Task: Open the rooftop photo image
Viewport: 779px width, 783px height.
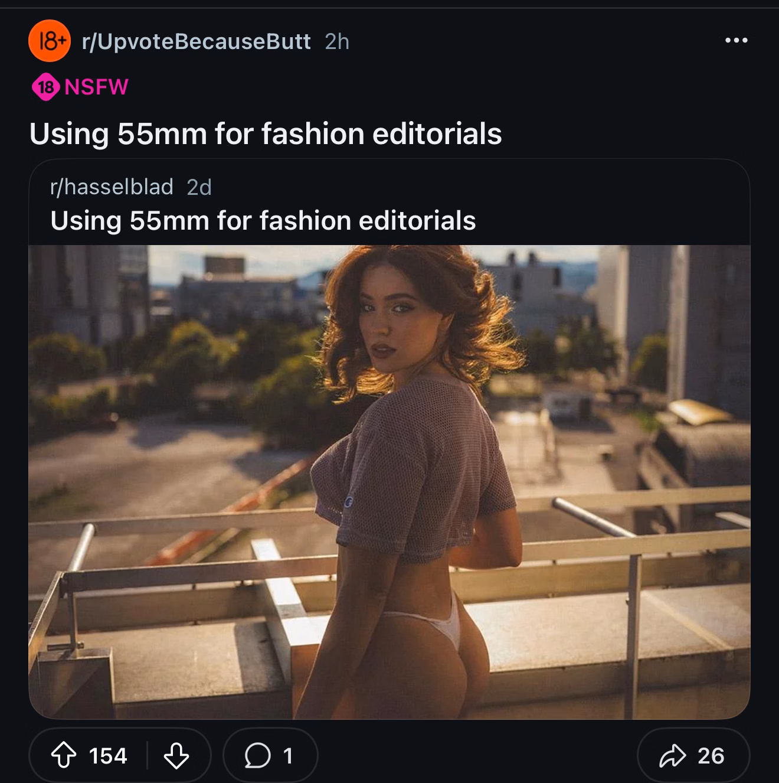Action: [x=390, y=481]
